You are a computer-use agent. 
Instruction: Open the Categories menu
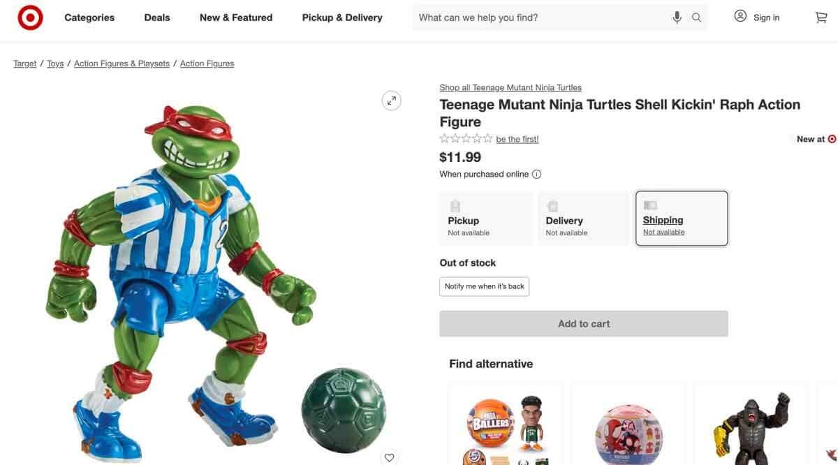click(x=89, y=17)
